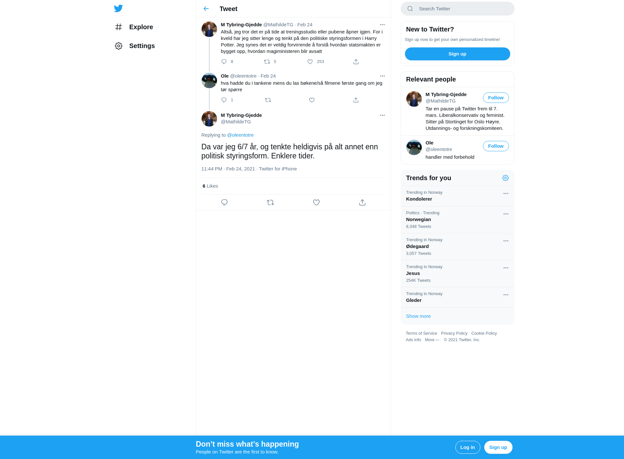Image resolution: width=624 pixels, height=459 pixels.
Task: Follow Ole in Relevant people
Action: (496, 146)
